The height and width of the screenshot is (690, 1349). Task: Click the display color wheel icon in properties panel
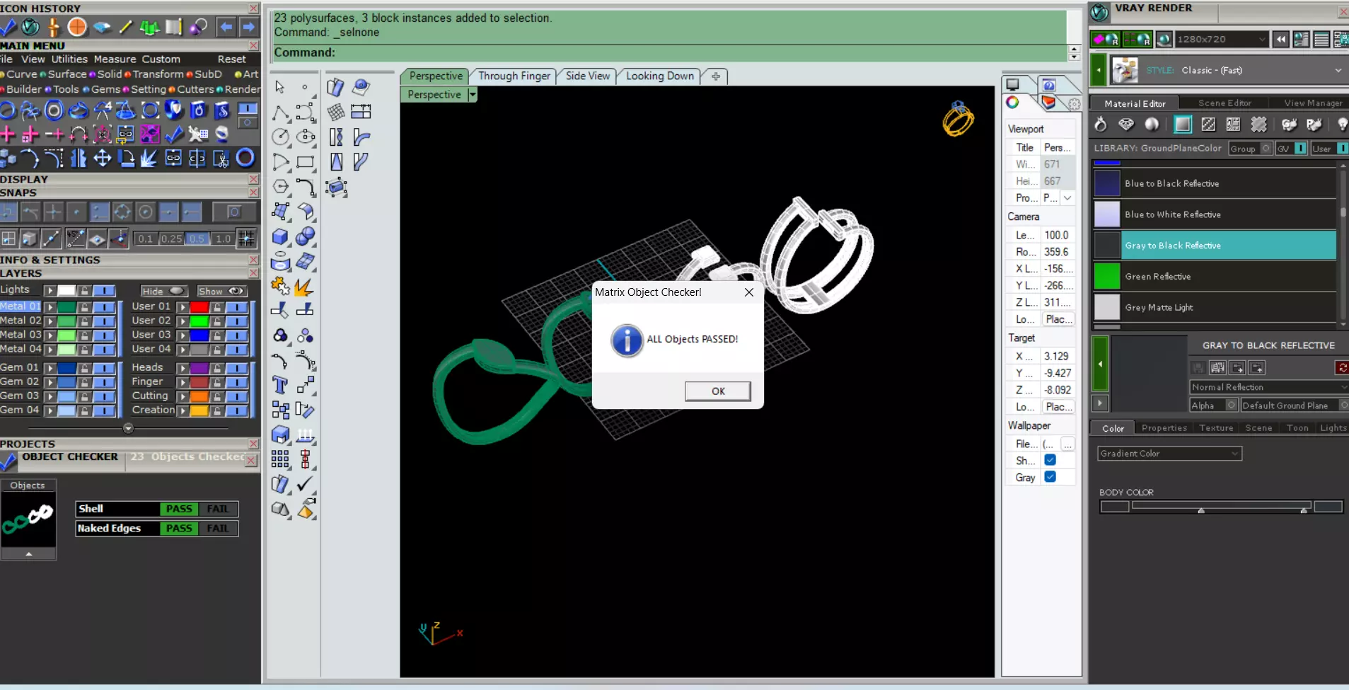1013,103
